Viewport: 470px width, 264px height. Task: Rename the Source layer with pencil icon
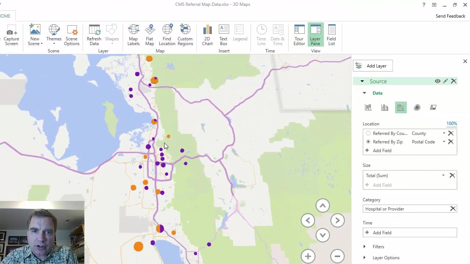point(445,81)
